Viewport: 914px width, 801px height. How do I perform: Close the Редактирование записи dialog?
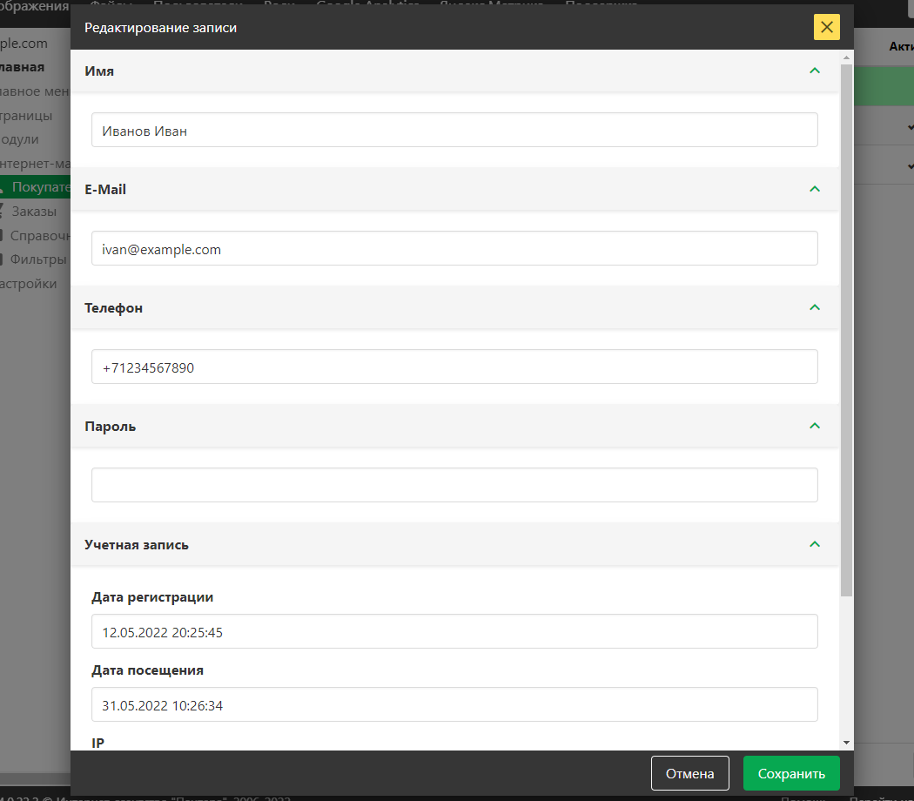pyautogui.click(x=826, y=28)
